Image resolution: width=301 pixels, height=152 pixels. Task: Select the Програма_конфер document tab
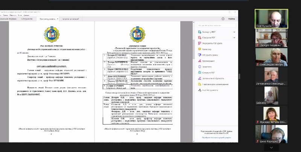pos(48,19)
